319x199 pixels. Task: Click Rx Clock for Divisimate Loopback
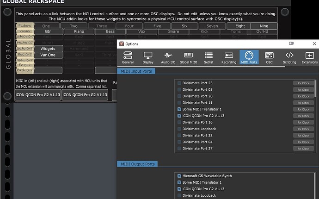click(x=303, y=129)
